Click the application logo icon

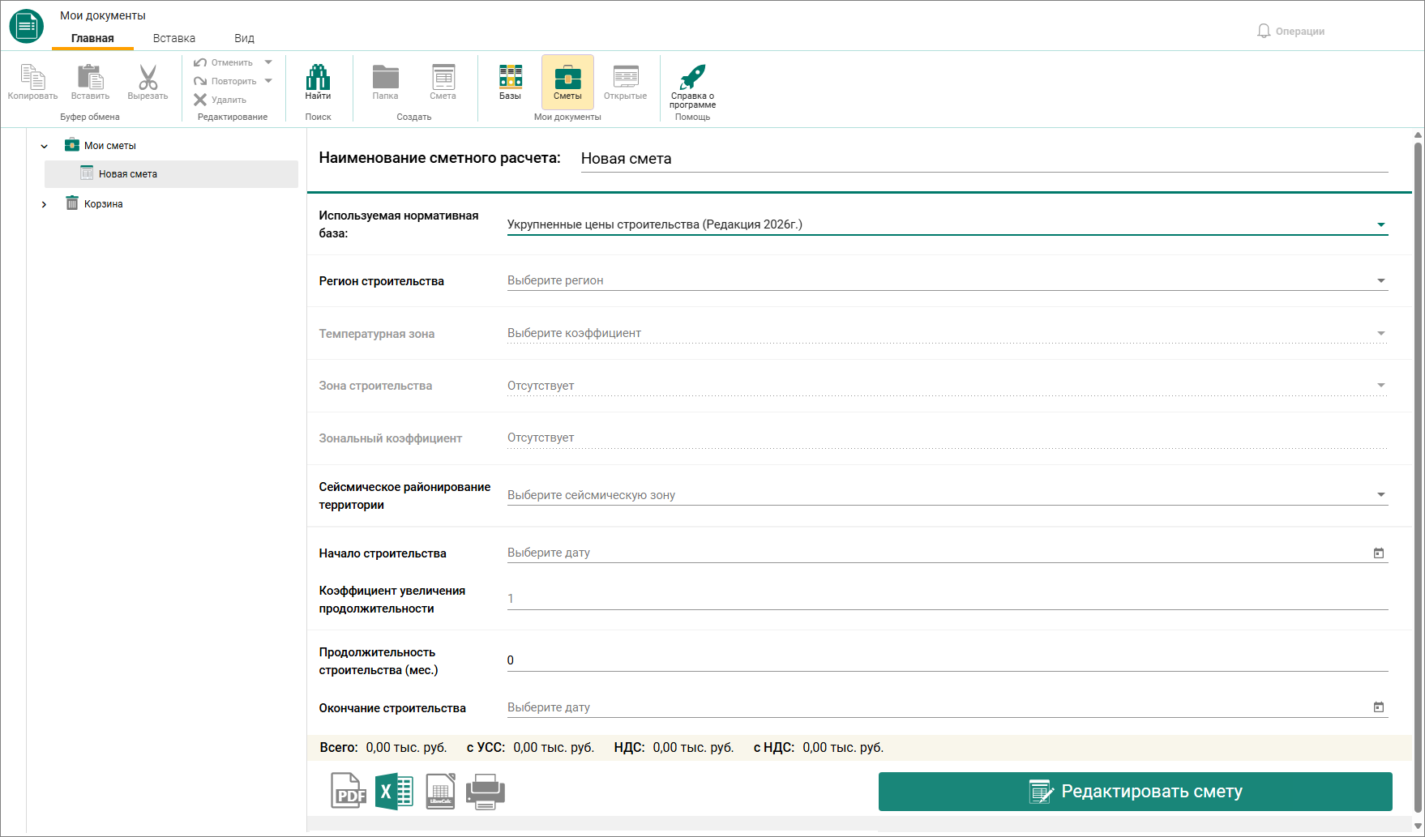(26, 26)
